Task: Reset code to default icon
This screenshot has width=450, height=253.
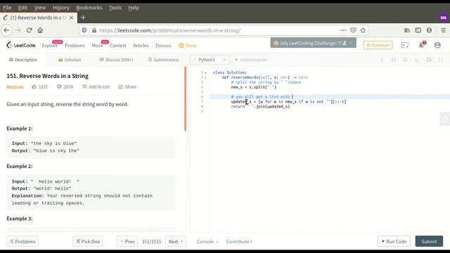Action: [405, 60]
